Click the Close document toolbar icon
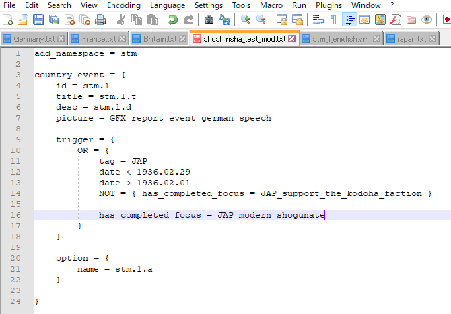Viewport: 451px width, 314px height. click(69, 20)
